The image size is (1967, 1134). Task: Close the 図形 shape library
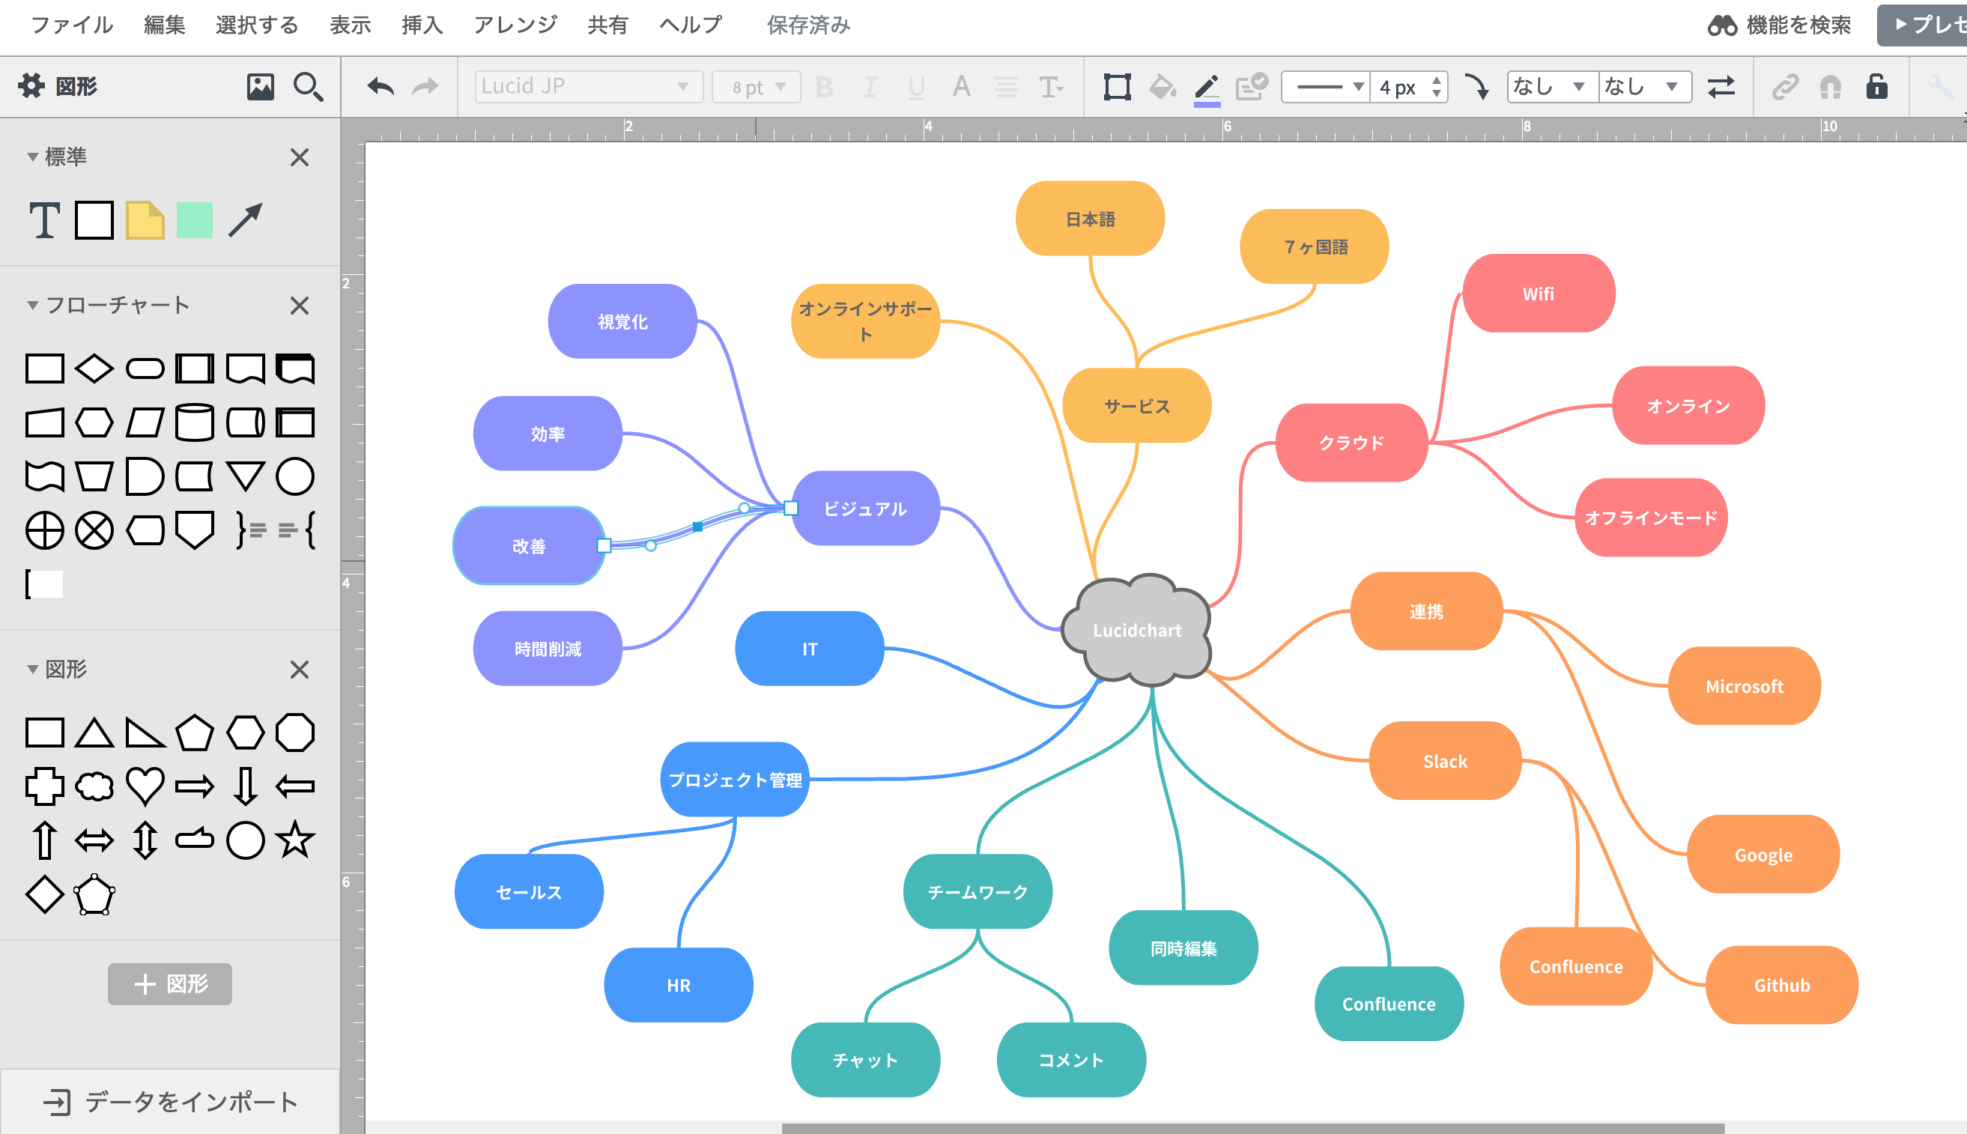click(x=299, y=670)
